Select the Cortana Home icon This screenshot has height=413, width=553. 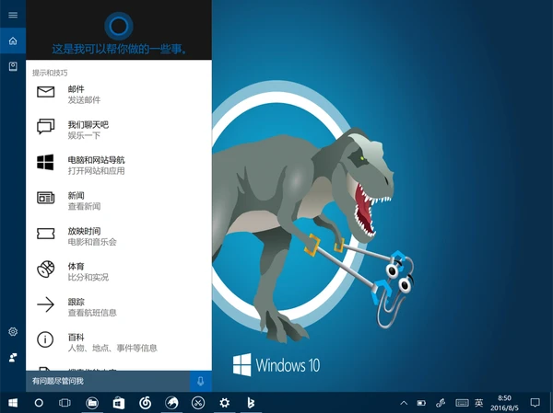(x=13, y=41)
